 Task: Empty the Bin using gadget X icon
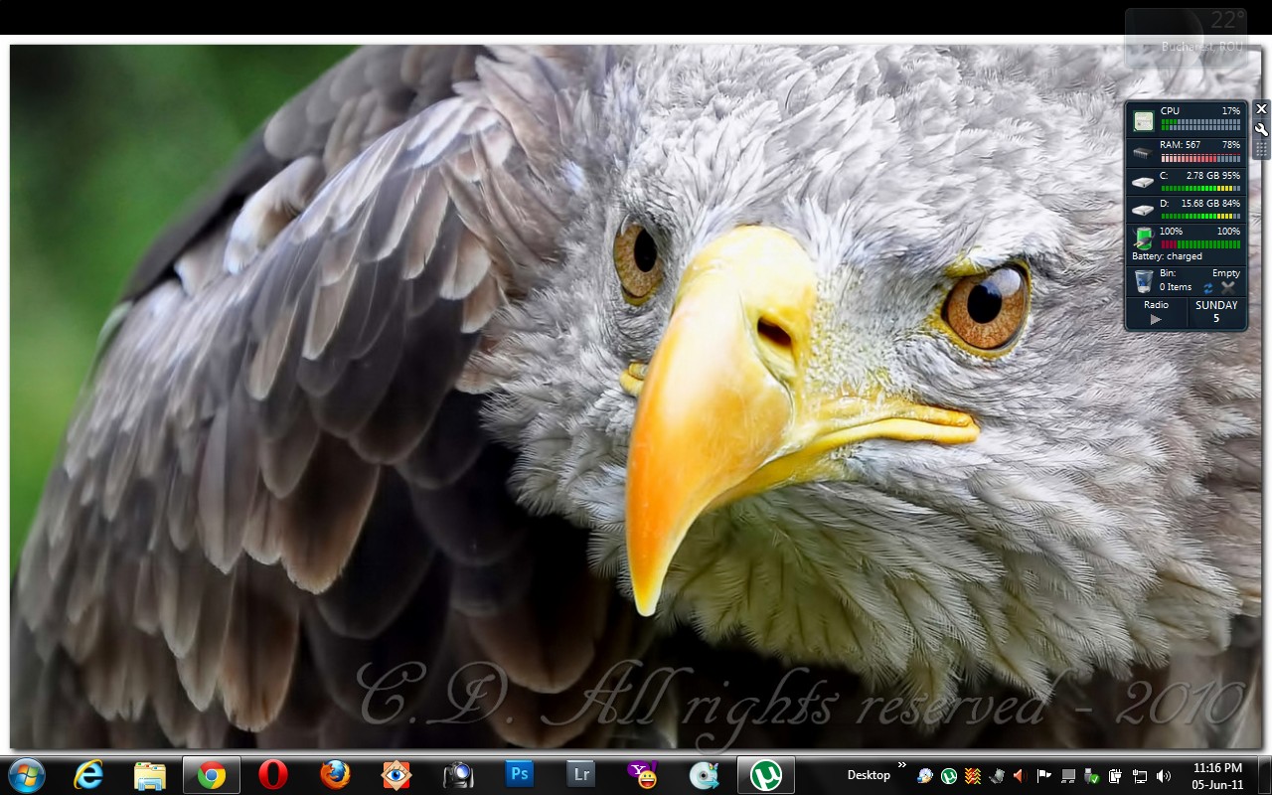(1228, 287)
